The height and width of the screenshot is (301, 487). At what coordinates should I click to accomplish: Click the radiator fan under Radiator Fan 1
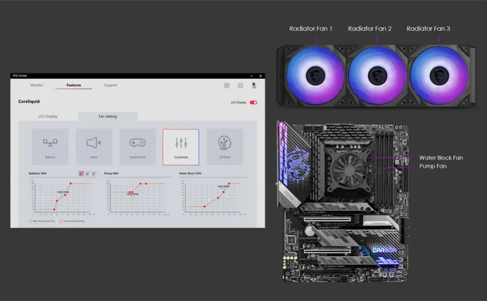(315, 76)
